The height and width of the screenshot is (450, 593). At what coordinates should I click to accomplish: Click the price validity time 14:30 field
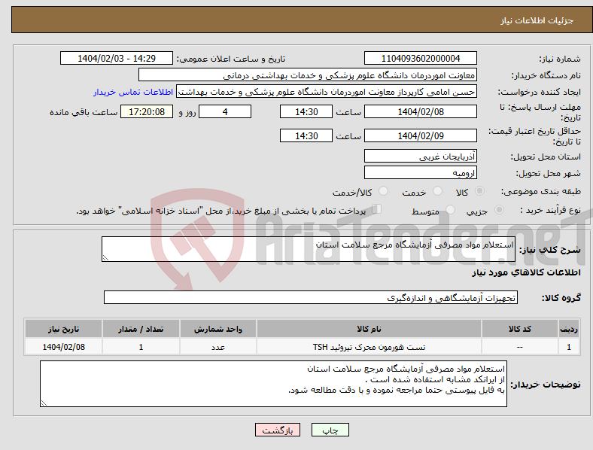[306, 135]
